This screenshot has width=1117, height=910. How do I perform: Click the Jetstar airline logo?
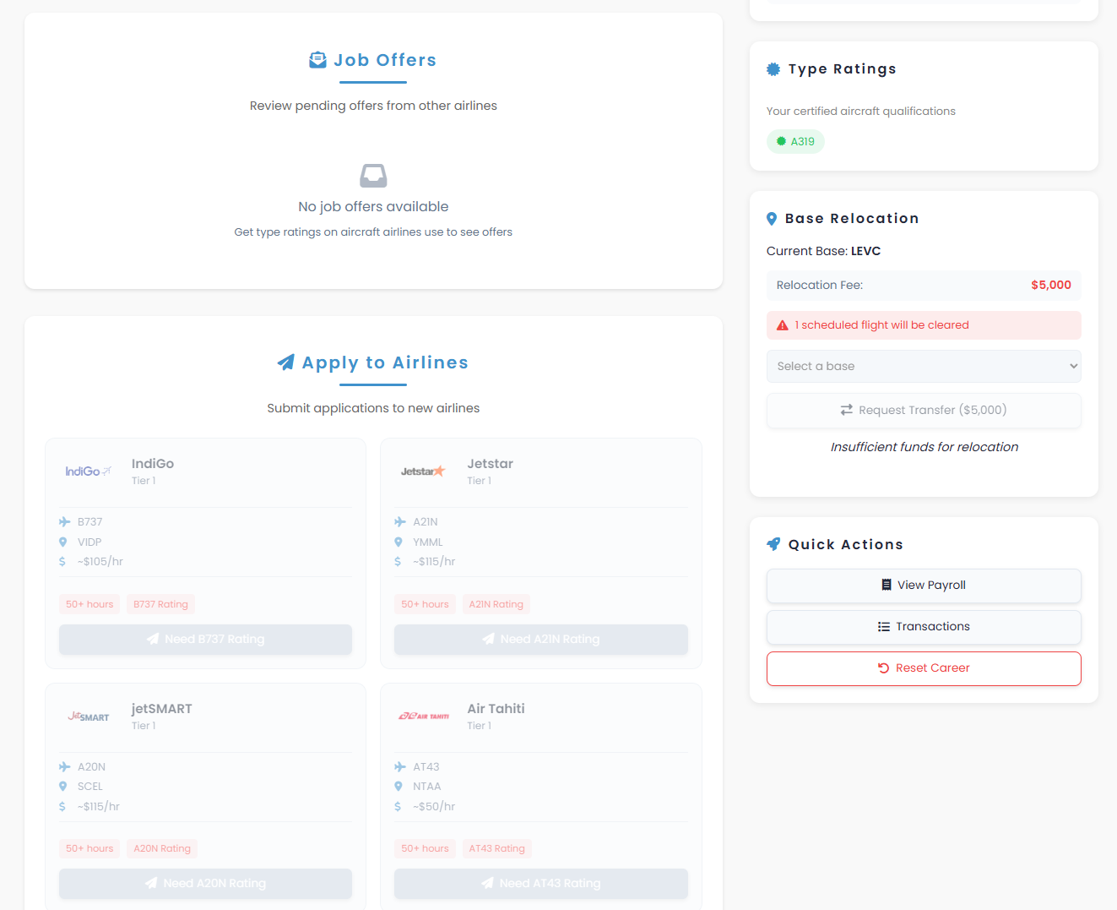423,471
